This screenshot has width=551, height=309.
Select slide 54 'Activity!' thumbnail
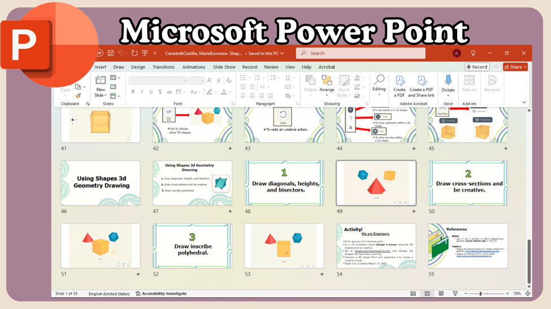pos(376,246)
